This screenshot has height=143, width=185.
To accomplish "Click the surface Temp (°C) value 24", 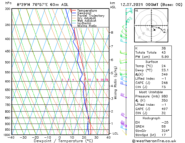I will [x=164, y=66].
